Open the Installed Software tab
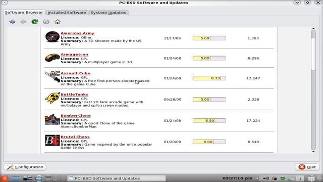This screenshot has width=323, height=182. click(x=67, y=13)
